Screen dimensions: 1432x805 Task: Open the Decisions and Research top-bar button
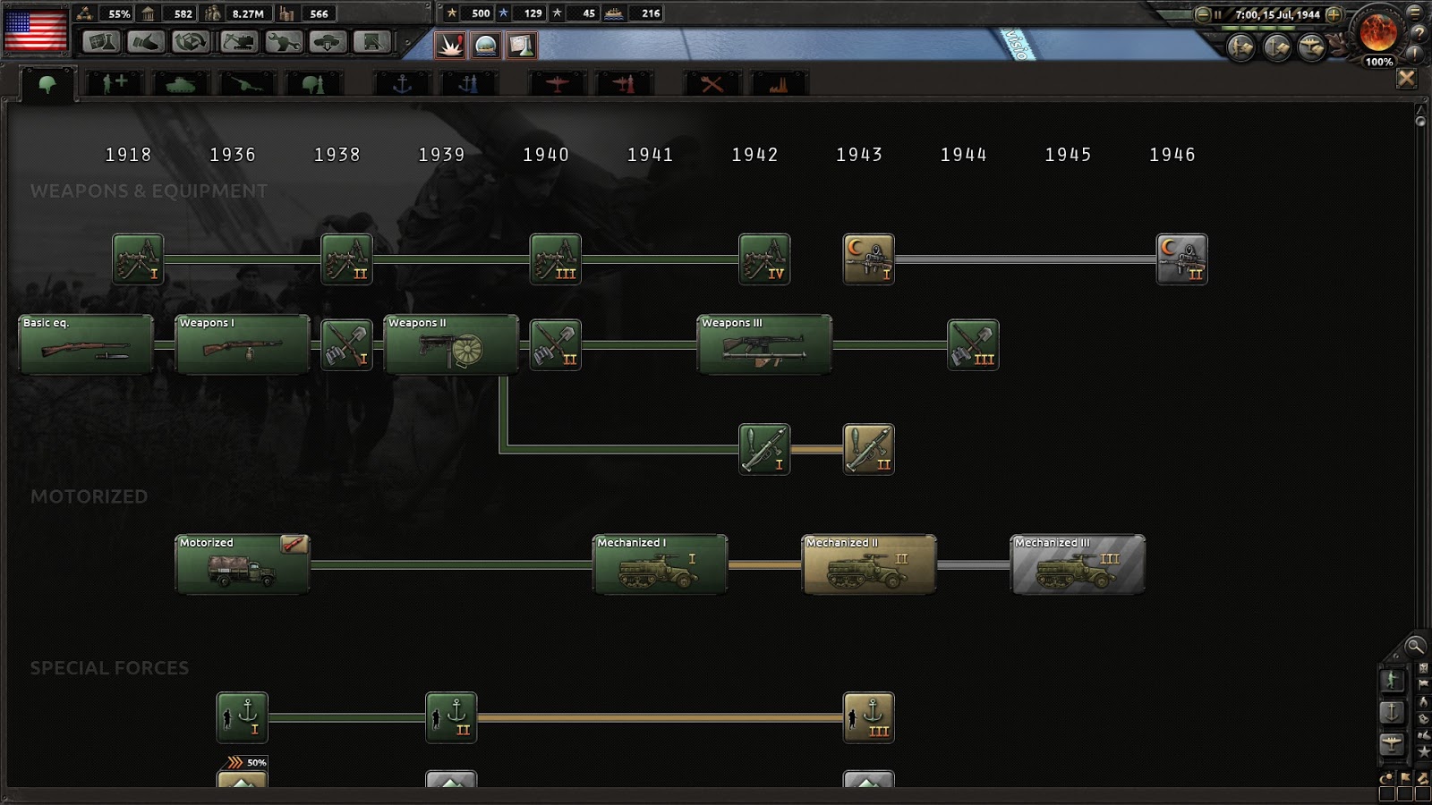pos(101,41)
